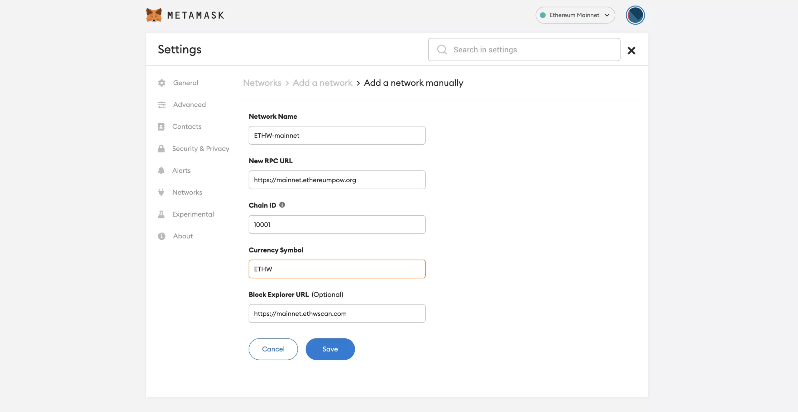Click the Contacts settings icon
The image size is (798, 412).
(161, 126)
